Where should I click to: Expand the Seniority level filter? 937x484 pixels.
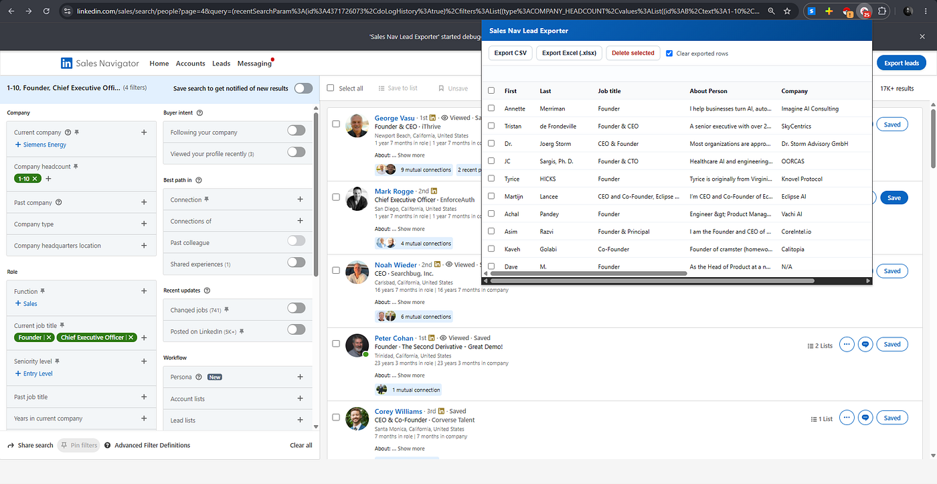[144, 361]
